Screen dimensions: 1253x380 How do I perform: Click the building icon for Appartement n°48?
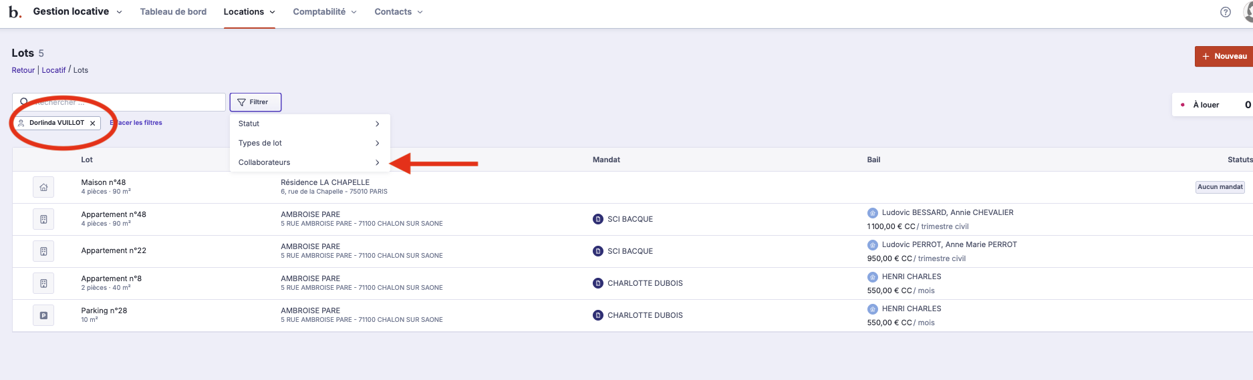[43, 219]
